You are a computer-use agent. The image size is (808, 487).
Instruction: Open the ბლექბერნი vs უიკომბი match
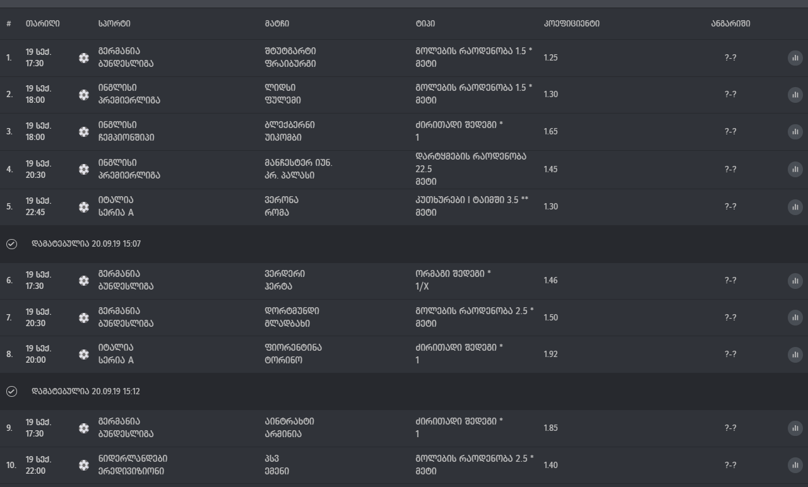click(x=290, y=131)
